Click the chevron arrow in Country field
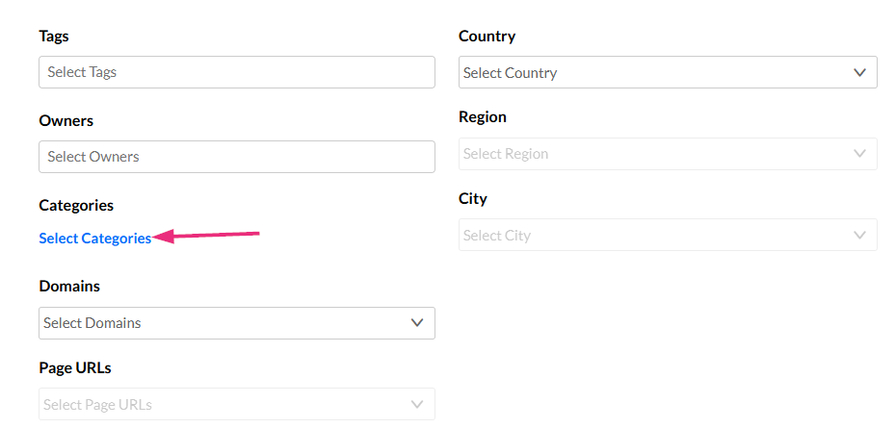 860,73
